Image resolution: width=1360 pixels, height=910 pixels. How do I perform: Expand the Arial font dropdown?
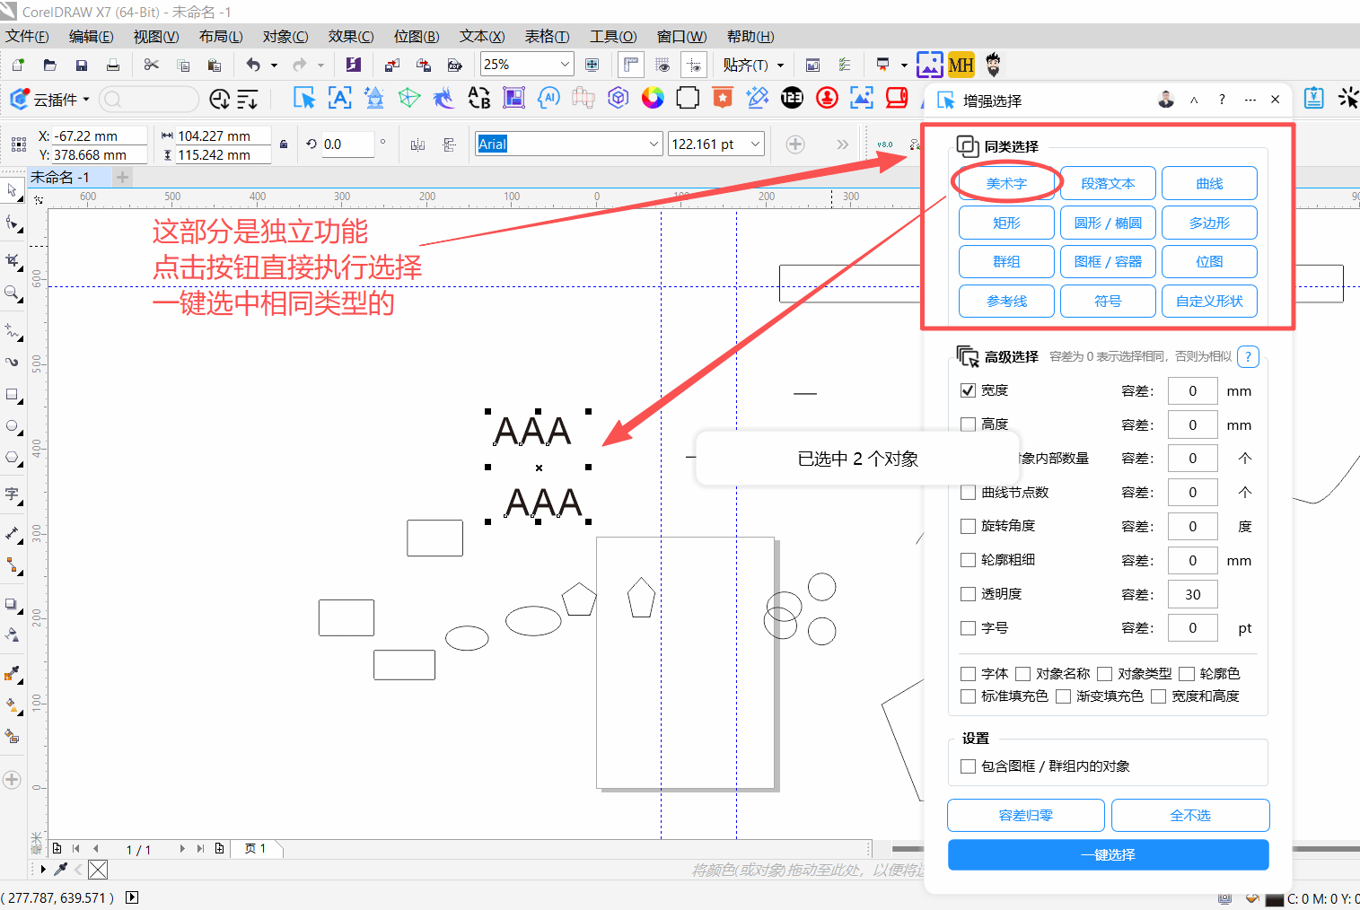pos(654,144)
